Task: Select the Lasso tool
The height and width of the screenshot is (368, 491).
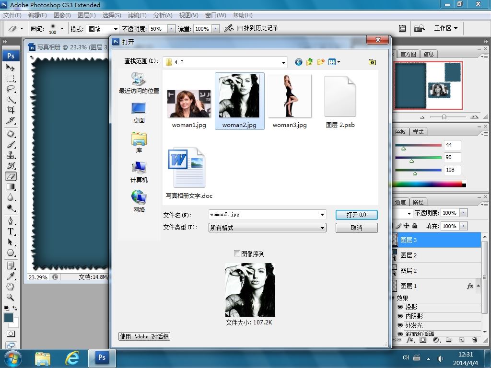Action: coord(11,89)
